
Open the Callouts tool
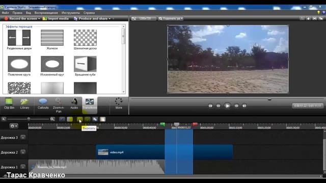[x=43, y=104]
